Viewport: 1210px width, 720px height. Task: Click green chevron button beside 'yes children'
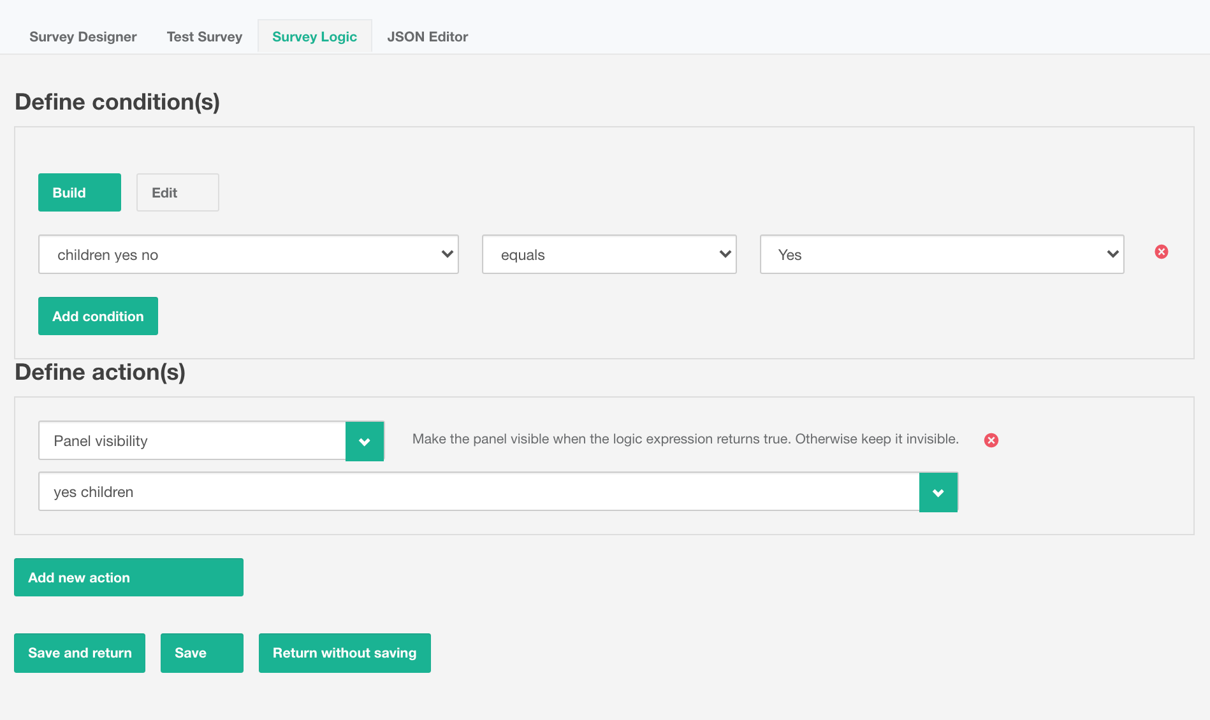[x=938, y=492]
